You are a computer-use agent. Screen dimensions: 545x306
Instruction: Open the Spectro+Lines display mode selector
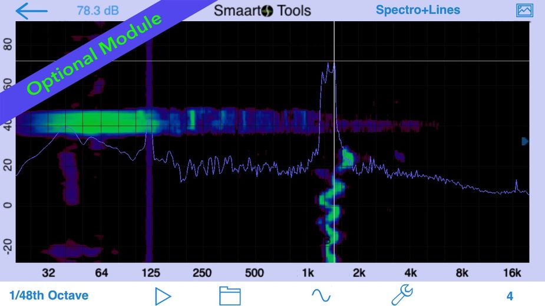(418, 10)
